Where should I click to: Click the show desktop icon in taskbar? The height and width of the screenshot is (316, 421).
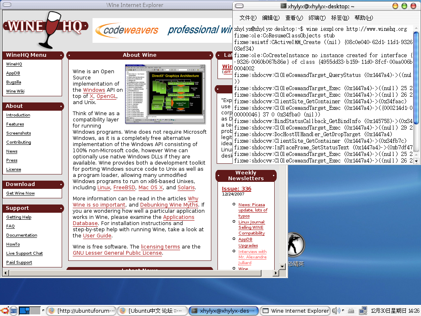pos(14,311)
